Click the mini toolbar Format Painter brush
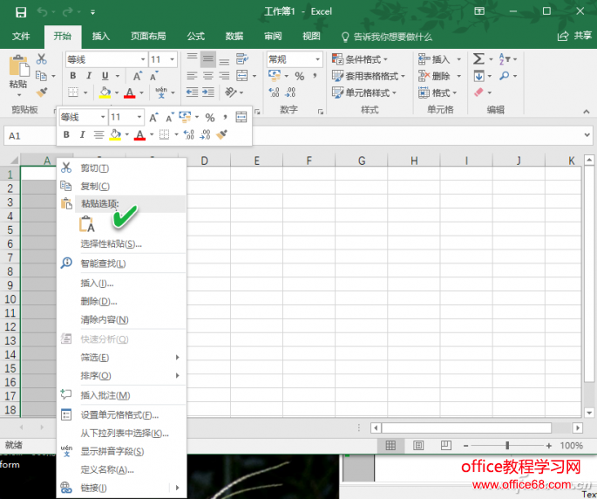The width and height of the screenshot is (597, 499). (x=221, y=134)
